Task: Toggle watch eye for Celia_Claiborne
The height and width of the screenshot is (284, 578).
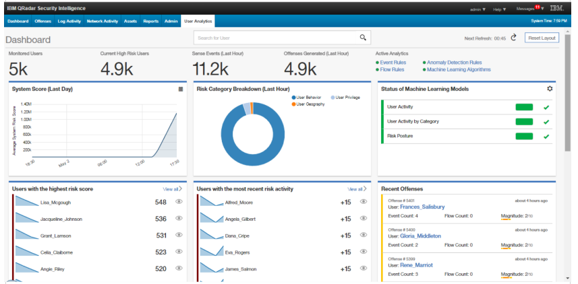Action: pos(179,252)
